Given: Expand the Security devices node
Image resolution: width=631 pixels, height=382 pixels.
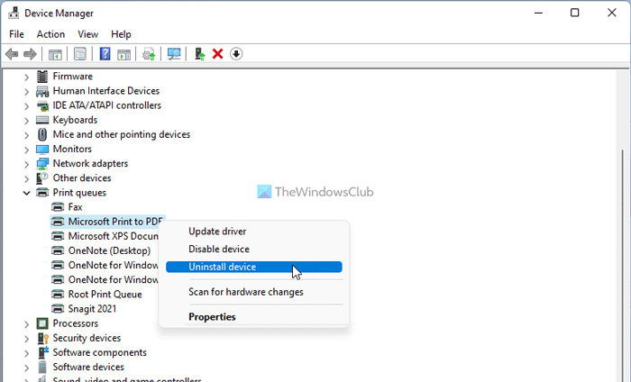Looking at the screenshot, I should pyautogui.click(x=26, y=339).
